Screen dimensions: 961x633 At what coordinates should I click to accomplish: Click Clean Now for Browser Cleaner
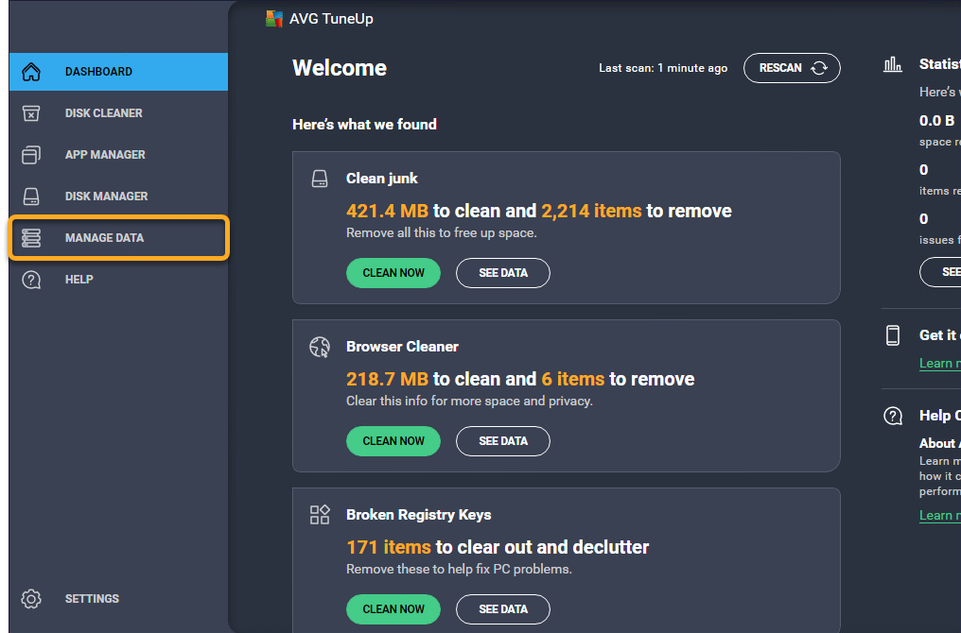[393, 441]
